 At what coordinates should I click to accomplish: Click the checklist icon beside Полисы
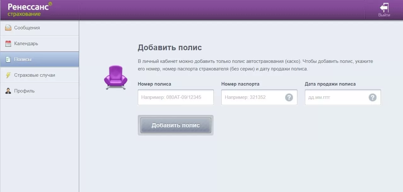click(x=8, y=59)
